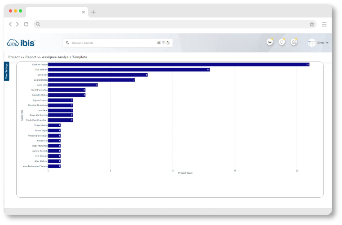Open a new browser tab
The width and height of the screenshot is (342, 225).
click(93, 12)
